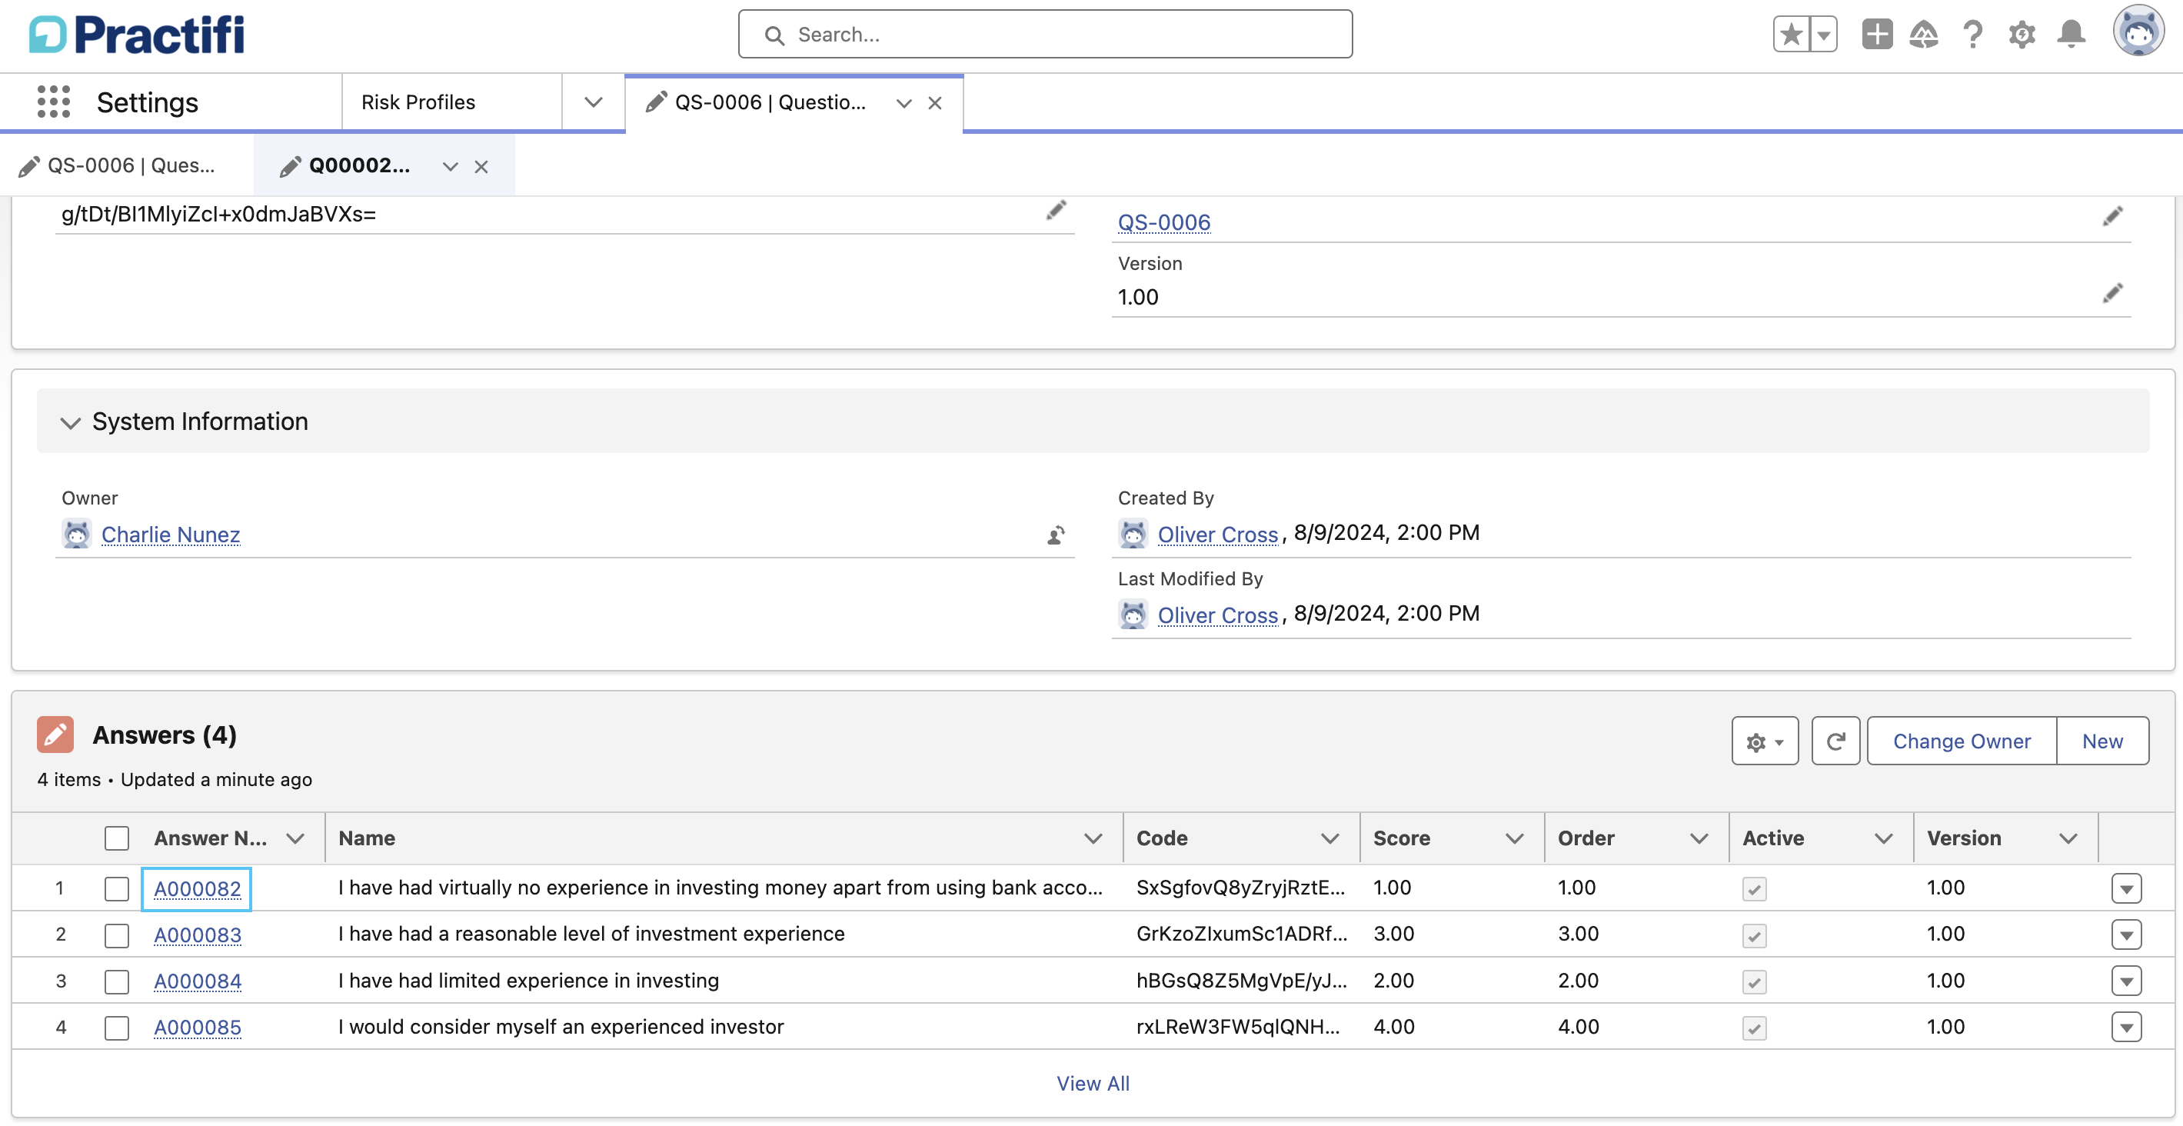Select the QS-0006 Questio... workspace tab
2183x1126 pixels.
point(770,102)
